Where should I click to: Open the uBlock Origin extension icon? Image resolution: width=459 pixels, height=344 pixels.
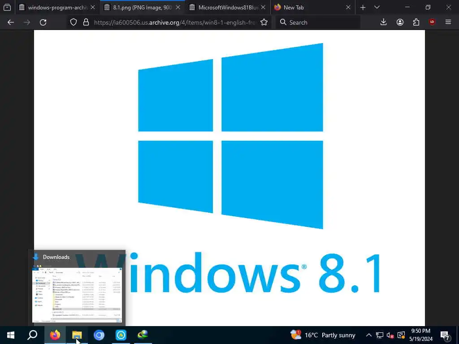coord(432,22)
